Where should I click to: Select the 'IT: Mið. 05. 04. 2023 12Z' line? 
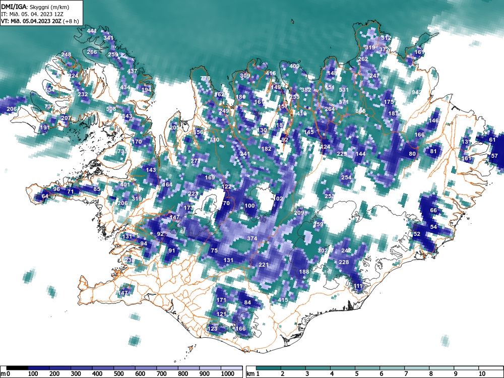click(x=32, y=14)
